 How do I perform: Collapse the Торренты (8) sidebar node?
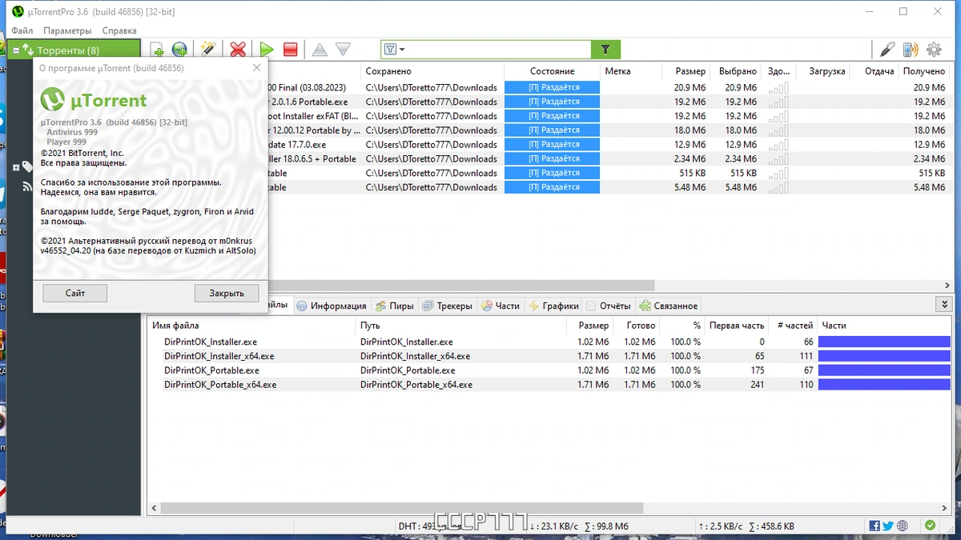click(x=15, y=50)
